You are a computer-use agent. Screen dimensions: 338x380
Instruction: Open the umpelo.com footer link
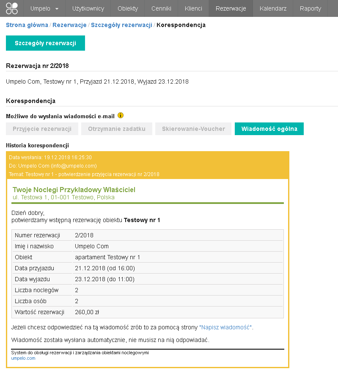pyautogui.click(x=23, y=358)
